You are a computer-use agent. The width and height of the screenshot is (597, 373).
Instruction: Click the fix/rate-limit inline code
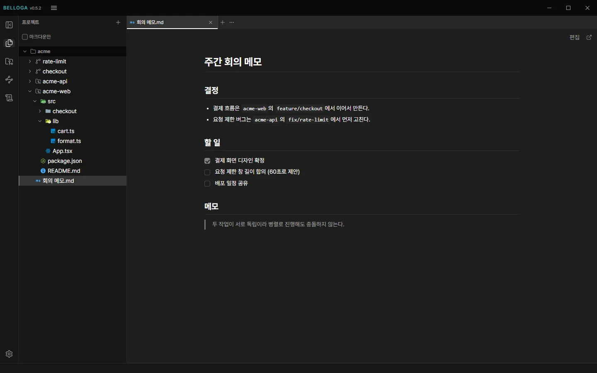[308, 120]
